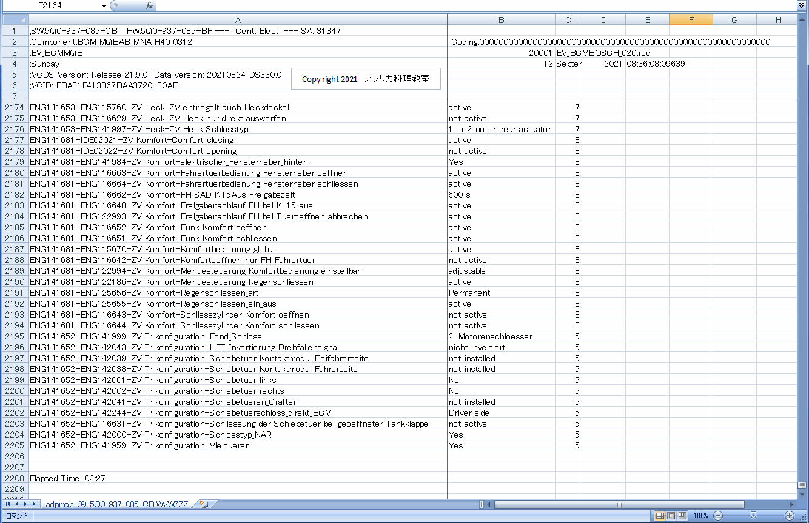The width and height of the screenshot is (809, 523).
Task: Click cell '1 or 2 notch rear actuator'
Action: [x=501, y=129]
